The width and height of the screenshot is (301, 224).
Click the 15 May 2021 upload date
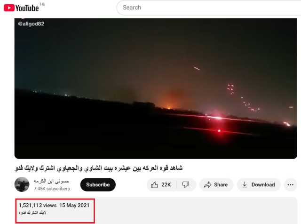click(x=74, y=205)
